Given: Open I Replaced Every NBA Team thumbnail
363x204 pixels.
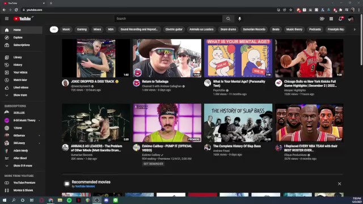Looking at the screenshot, I should 309,123.
